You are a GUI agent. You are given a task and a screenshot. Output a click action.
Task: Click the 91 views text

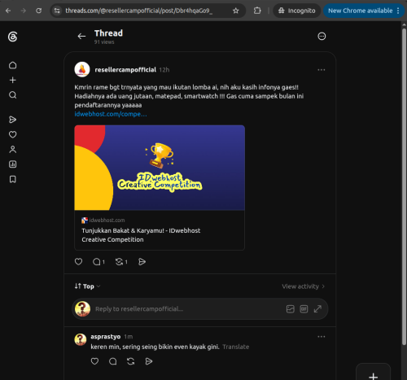(x=104, y=42)
